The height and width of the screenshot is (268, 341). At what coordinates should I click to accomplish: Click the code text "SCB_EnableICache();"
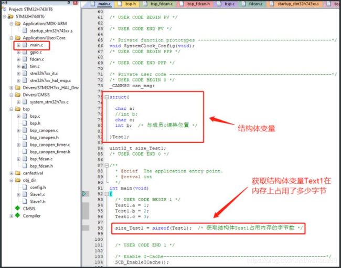[x=142, y=262]
